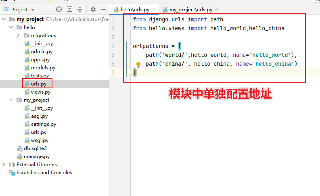Click django.urls in first import line
The image size is (320, 196).
point(167,20)
